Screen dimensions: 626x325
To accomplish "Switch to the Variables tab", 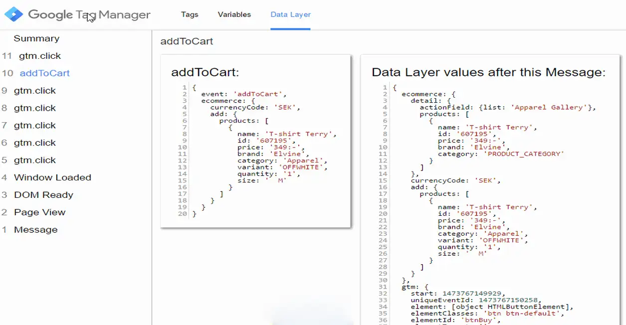I will tap(234, 14).
